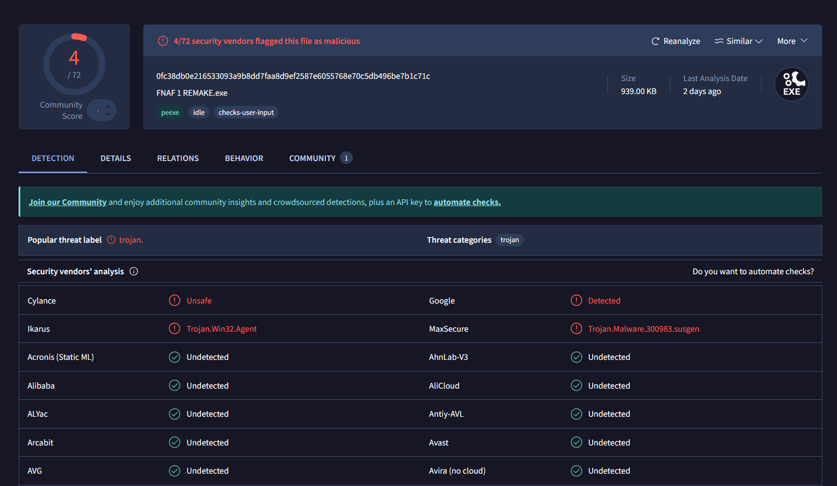Click the Detected verdict for Google
This screenshot has width=837, height=486.
(604, 301)
